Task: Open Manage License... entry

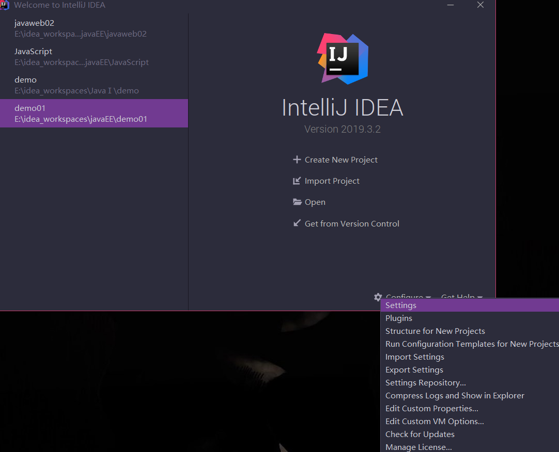Action: pyautogui.click(x=470, y=447)
